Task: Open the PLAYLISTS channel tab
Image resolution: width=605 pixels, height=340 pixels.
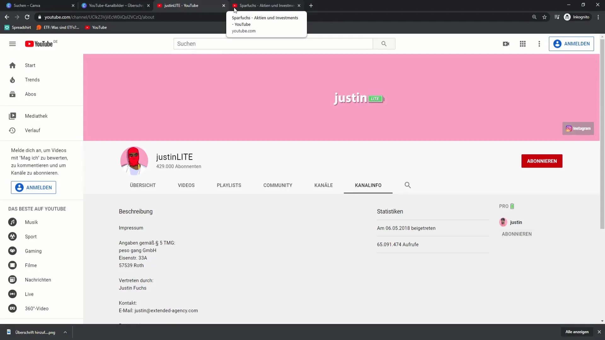Action: click(x=229, y=185)
